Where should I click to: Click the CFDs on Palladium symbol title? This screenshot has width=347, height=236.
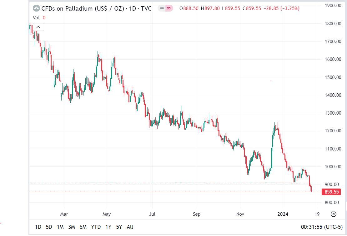(x=97, y=8)
